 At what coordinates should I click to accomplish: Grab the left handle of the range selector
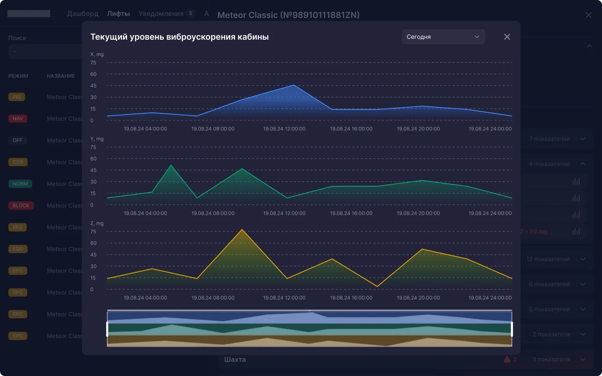[107, 329]
